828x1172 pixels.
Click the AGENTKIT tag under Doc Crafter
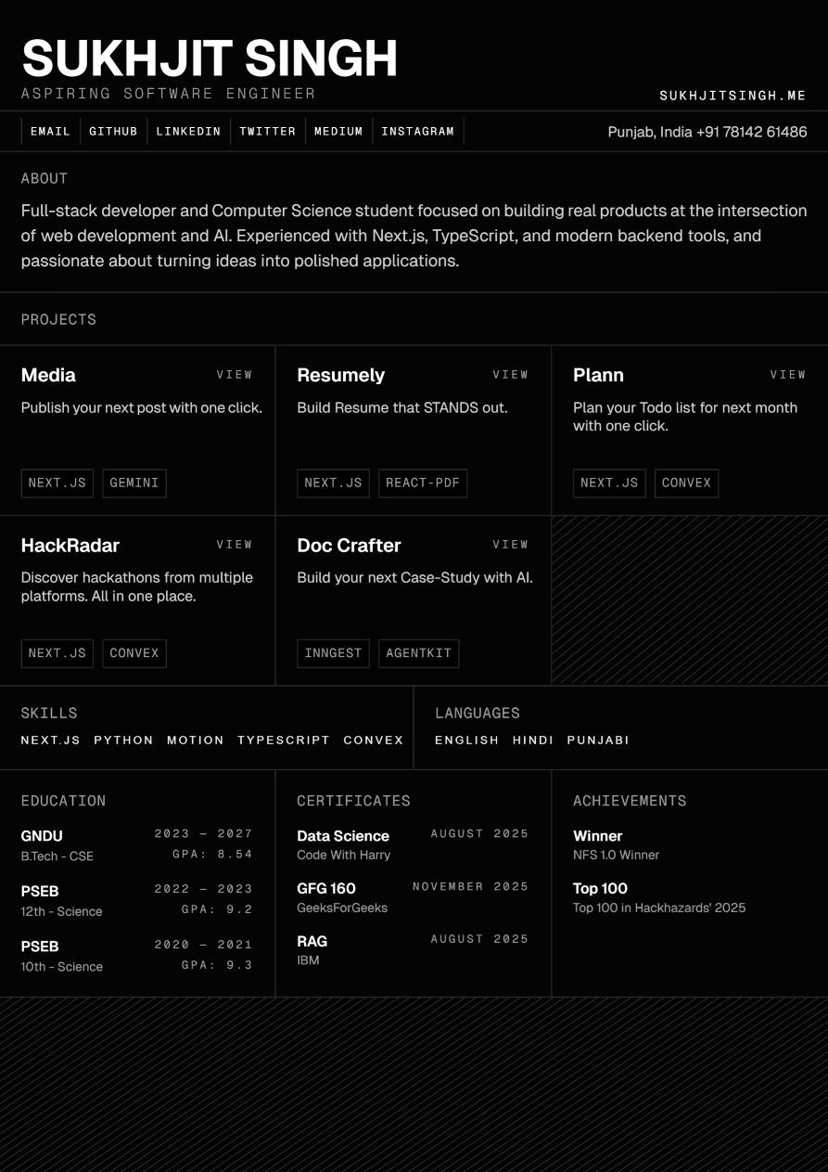pos(418,653)
